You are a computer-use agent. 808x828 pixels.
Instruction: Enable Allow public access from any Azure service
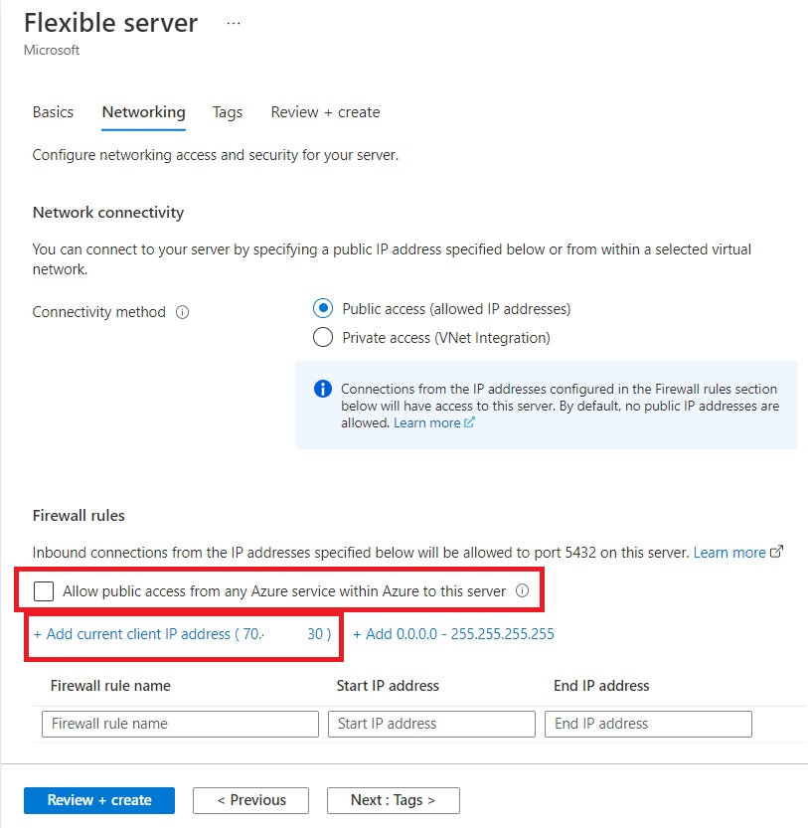tap(44, 590)
